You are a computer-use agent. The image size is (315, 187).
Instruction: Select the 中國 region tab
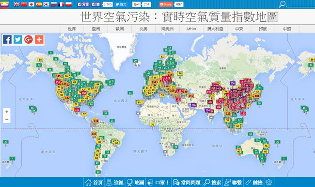(287, 29)
